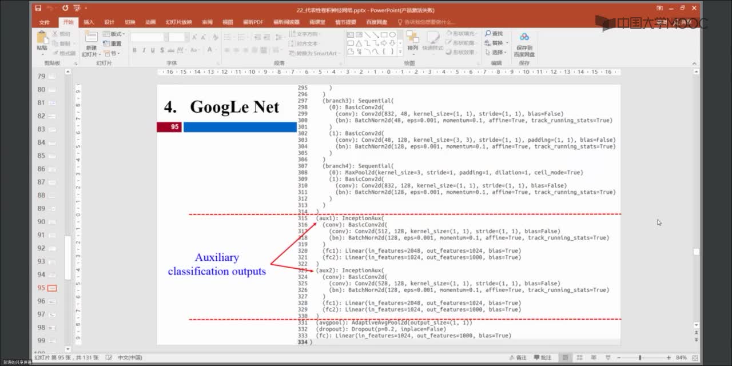Select slide 96 thumbnail in slide panel
This screenshot has height=366, width=732.
click(52, 301)
